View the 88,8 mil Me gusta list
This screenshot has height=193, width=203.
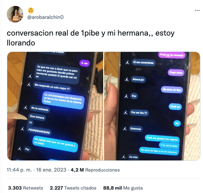pyautogui.click(x=123, y=188)
